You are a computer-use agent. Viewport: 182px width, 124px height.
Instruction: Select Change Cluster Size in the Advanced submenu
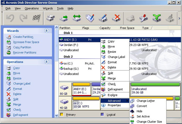[148, 121]
